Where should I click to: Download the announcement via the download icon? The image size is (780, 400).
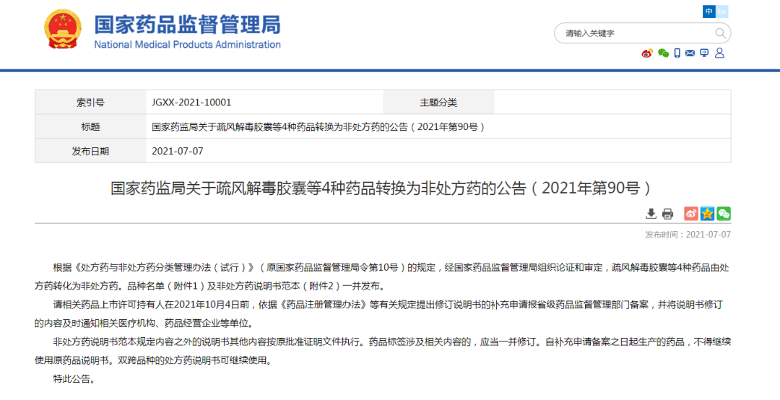coord(651,214)
